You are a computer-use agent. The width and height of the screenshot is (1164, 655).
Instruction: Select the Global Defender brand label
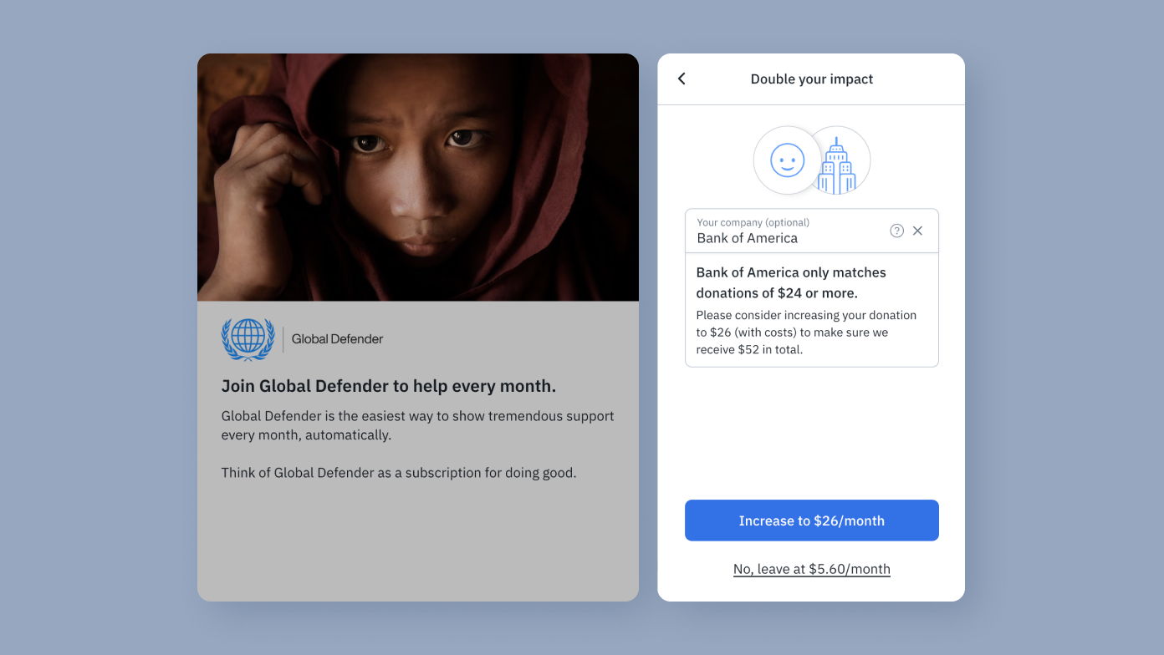pyautogui.click(x=337, y=339)
